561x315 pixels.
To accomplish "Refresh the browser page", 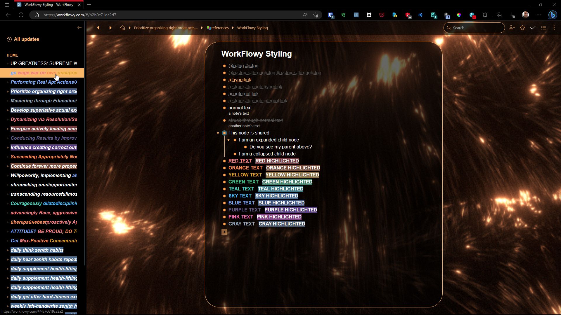I will point(21,15).
